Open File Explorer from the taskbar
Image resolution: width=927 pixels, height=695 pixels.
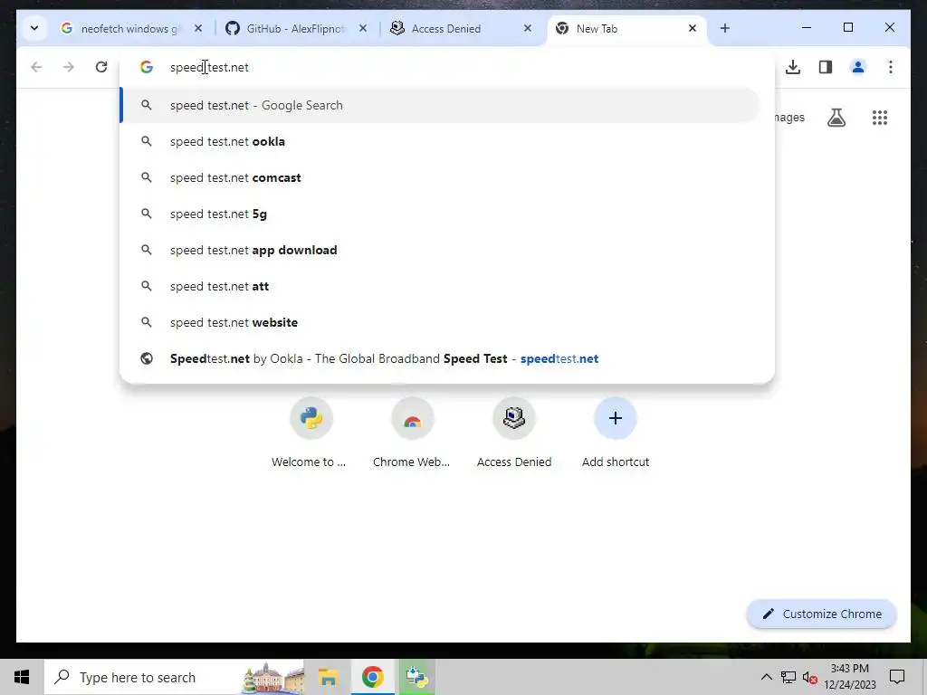coord(328,677)
